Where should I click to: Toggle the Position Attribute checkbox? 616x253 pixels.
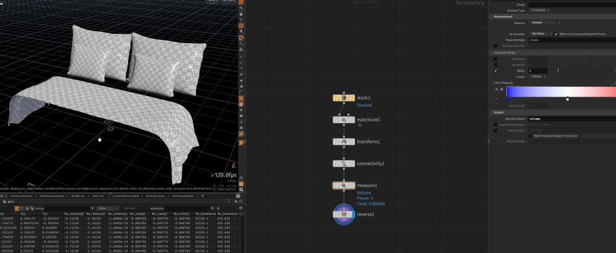click(496, 46)
